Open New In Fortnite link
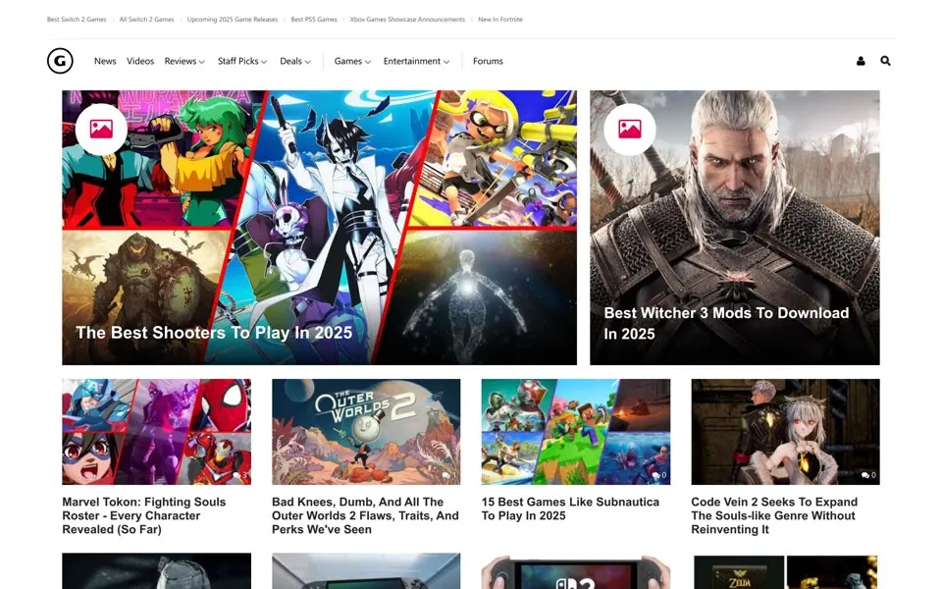This screenshot has height=589, width=942. 500,20
